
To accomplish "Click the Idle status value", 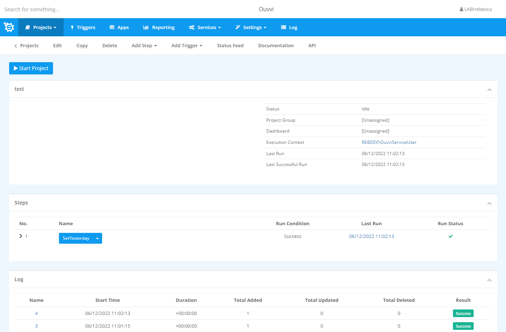I will [365, 109].
